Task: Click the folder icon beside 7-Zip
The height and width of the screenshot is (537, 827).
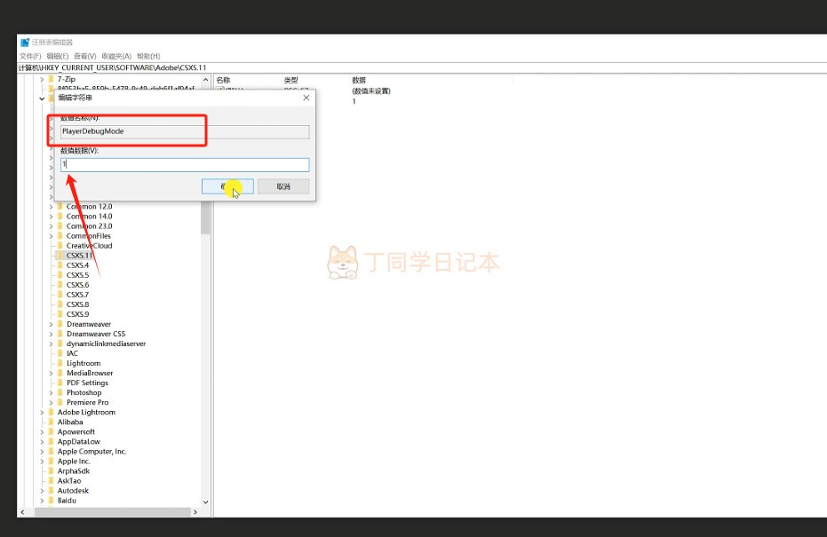Action: 52,79
